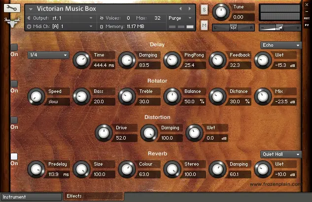Visit the www.frozenplain.com link

pos(275,184)
